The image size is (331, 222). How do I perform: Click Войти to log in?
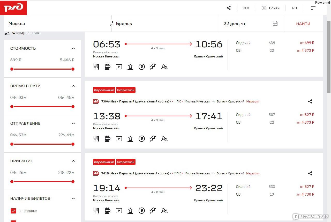tap(271, 8)
